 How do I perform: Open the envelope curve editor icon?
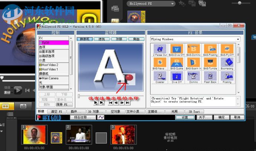pyautogui.click(x=101, y=117)
